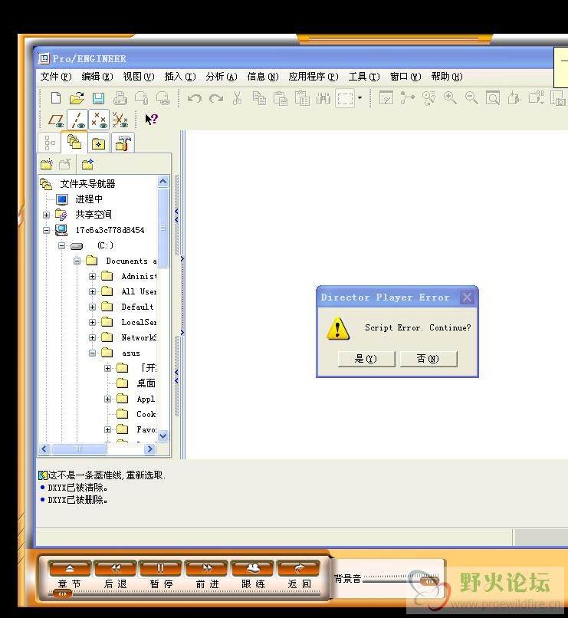Click the 后退 rewind button

coord(116,569)
